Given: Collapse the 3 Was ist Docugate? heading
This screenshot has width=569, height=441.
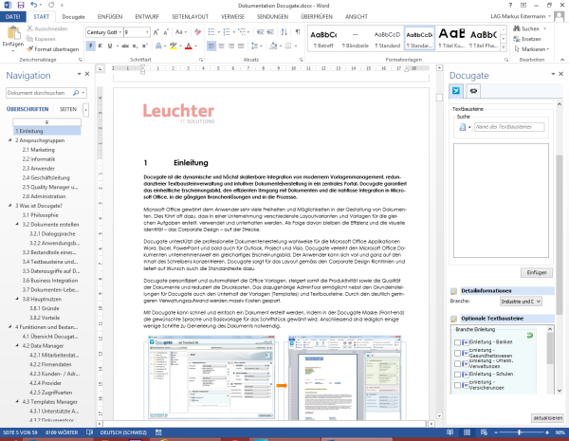Looking at the screenshot, I should point(10,206).
